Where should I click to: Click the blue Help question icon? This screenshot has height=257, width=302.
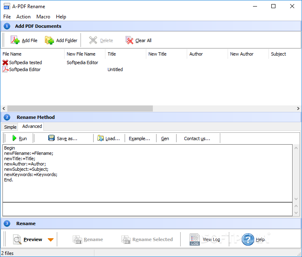click(248, 239)
